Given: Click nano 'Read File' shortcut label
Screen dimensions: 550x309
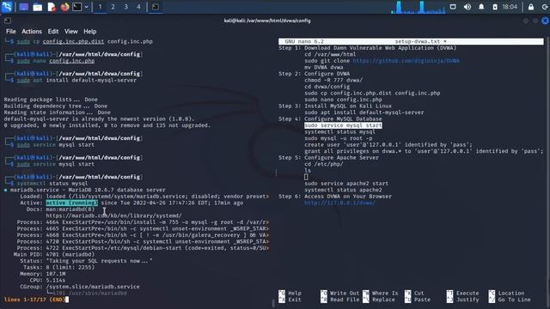Looking at the screenshot, I should click(x=345, y=300).
